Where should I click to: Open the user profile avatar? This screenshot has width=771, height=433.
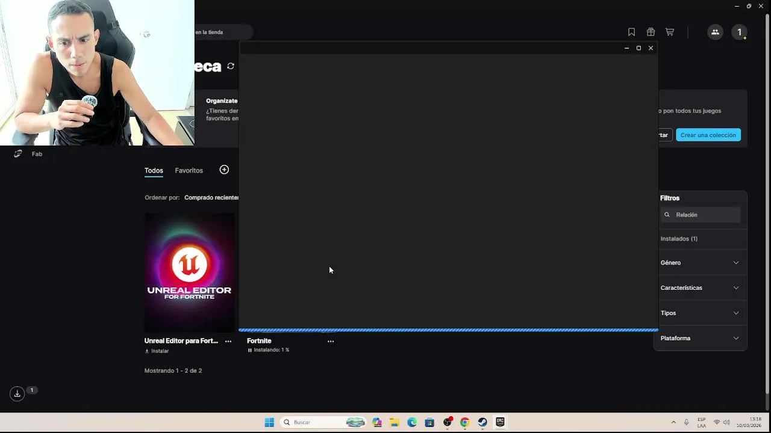click(739, 32)
